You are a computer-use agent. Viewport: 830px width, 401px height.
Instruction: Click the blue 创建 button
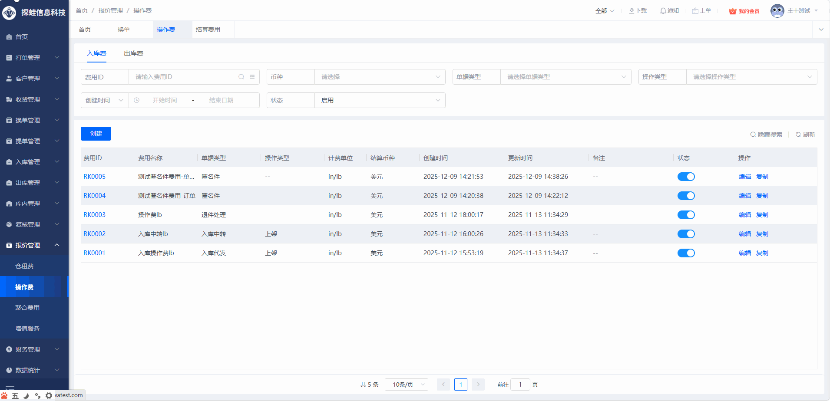(x=96, y=134)
